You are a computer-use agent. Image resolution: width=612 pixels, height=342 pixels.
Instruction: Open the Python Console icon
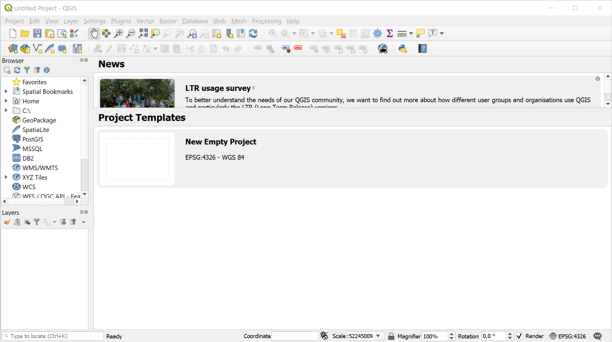[403, 49]
